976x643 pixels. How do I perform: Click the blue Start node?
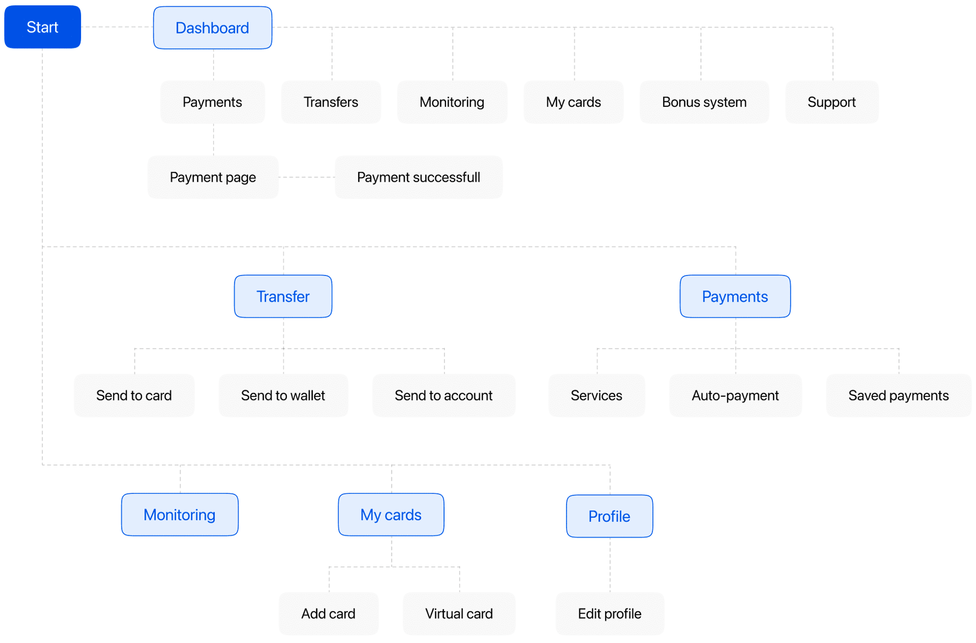(42, 27)
